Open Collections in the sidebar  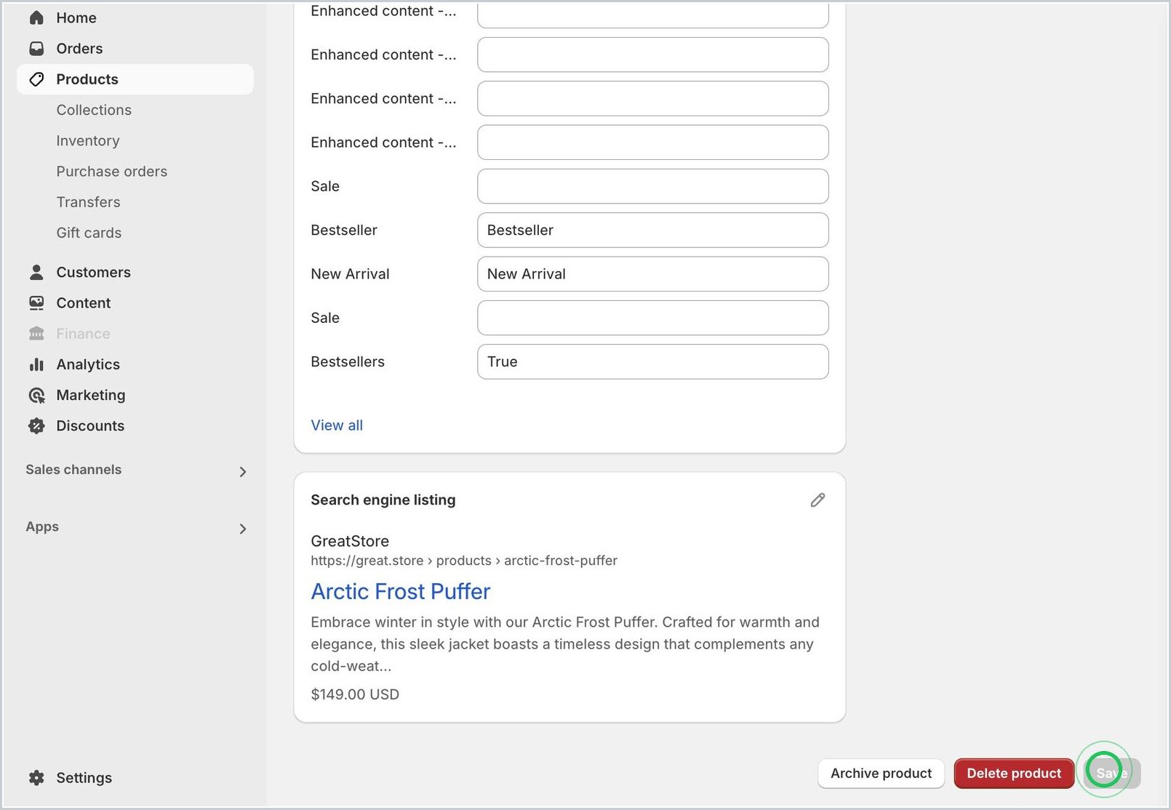(x=94, y=110)
